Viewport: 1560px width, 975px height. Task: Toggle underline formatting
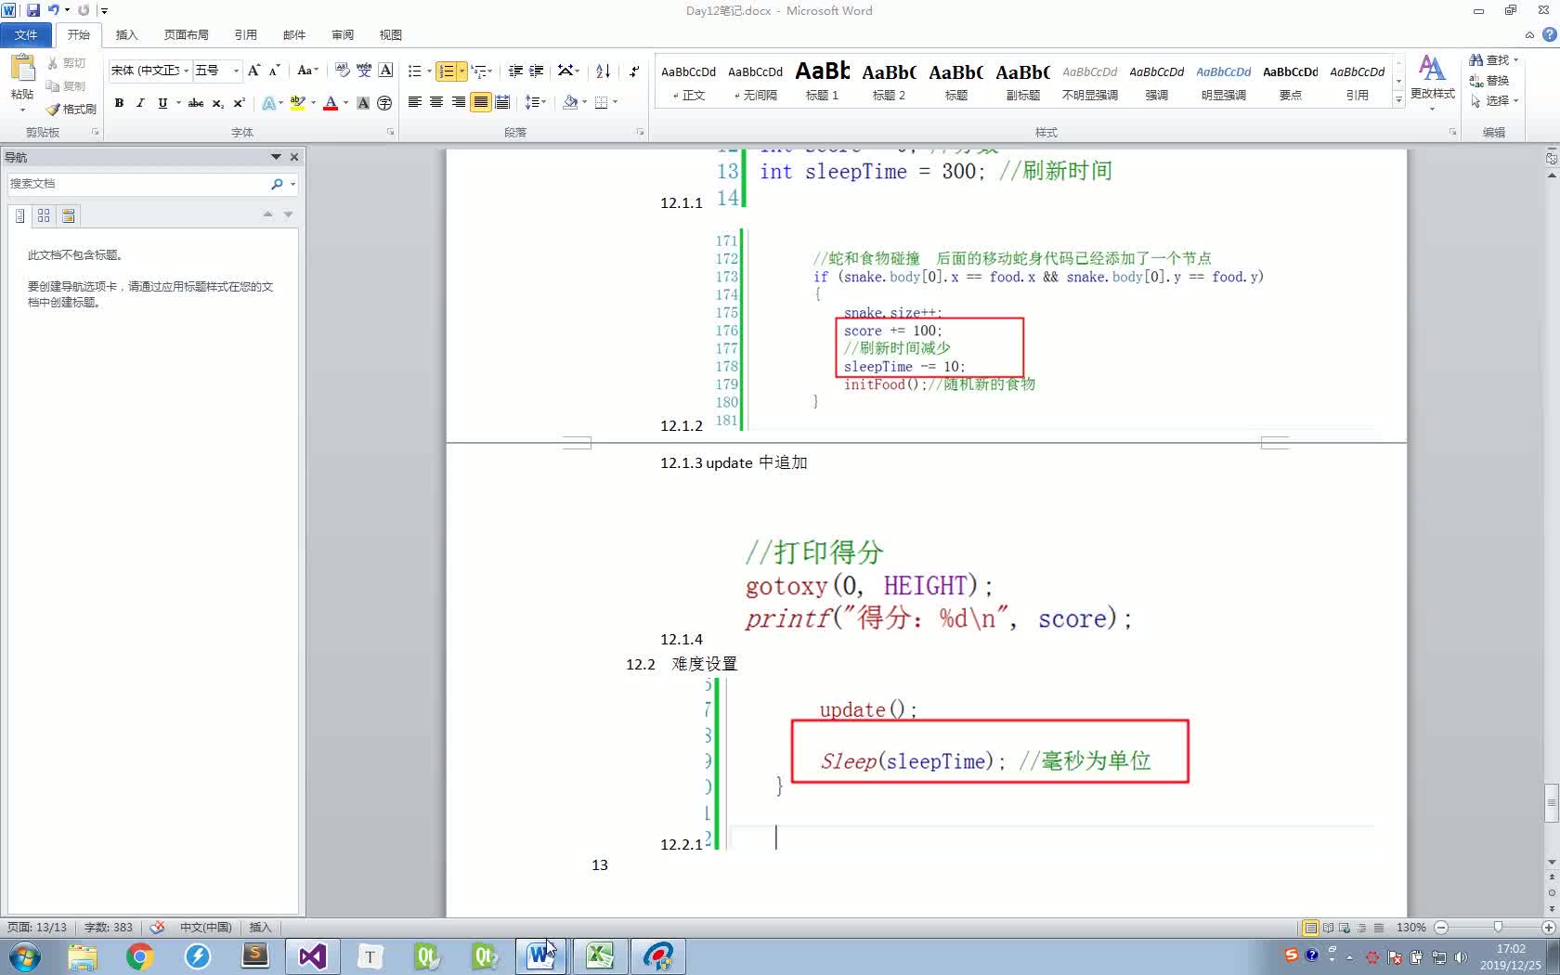pyautogui.click(x=162, y=103)
